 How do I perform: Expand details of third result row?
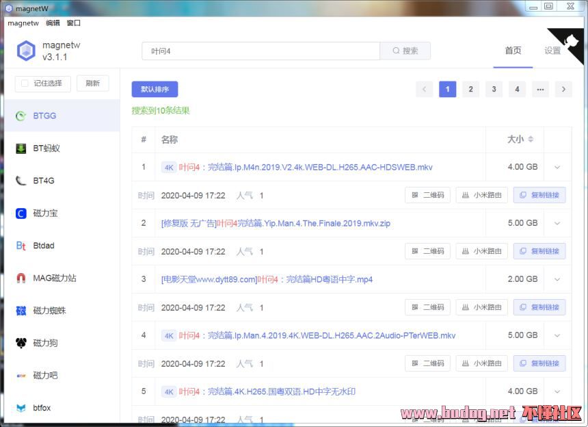557,279
